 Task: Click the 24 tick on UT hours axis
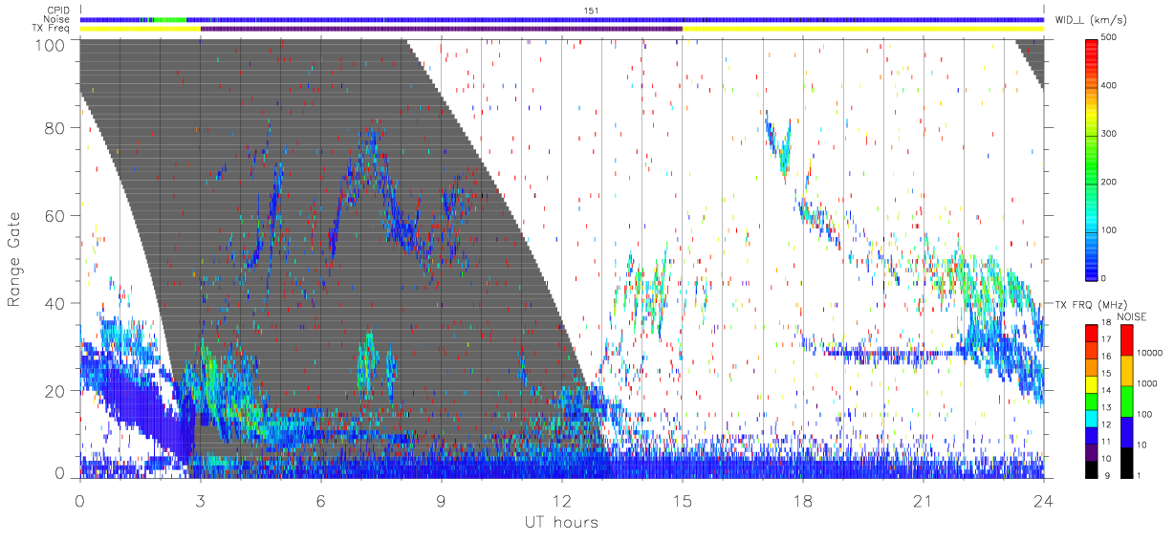[1043, 500]
